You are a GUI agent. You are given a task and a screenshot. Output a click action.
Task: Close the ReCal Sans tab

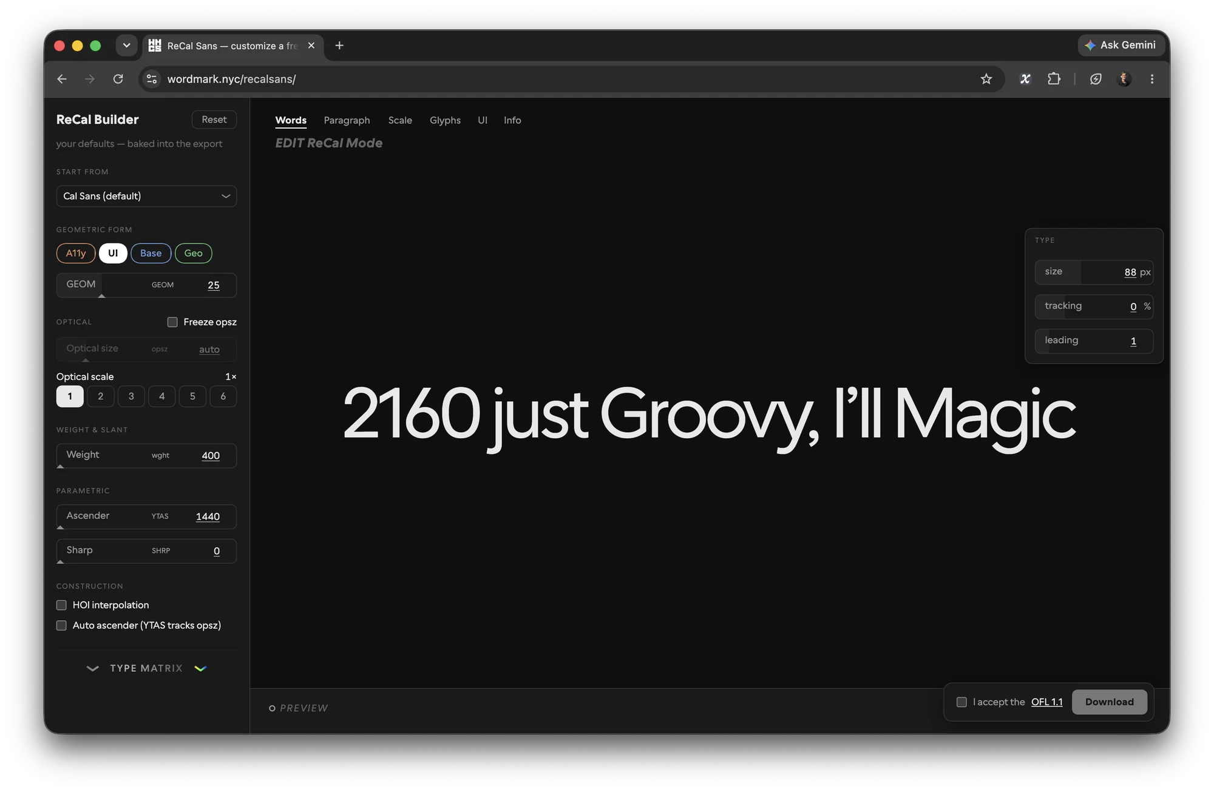click(311, 46)
